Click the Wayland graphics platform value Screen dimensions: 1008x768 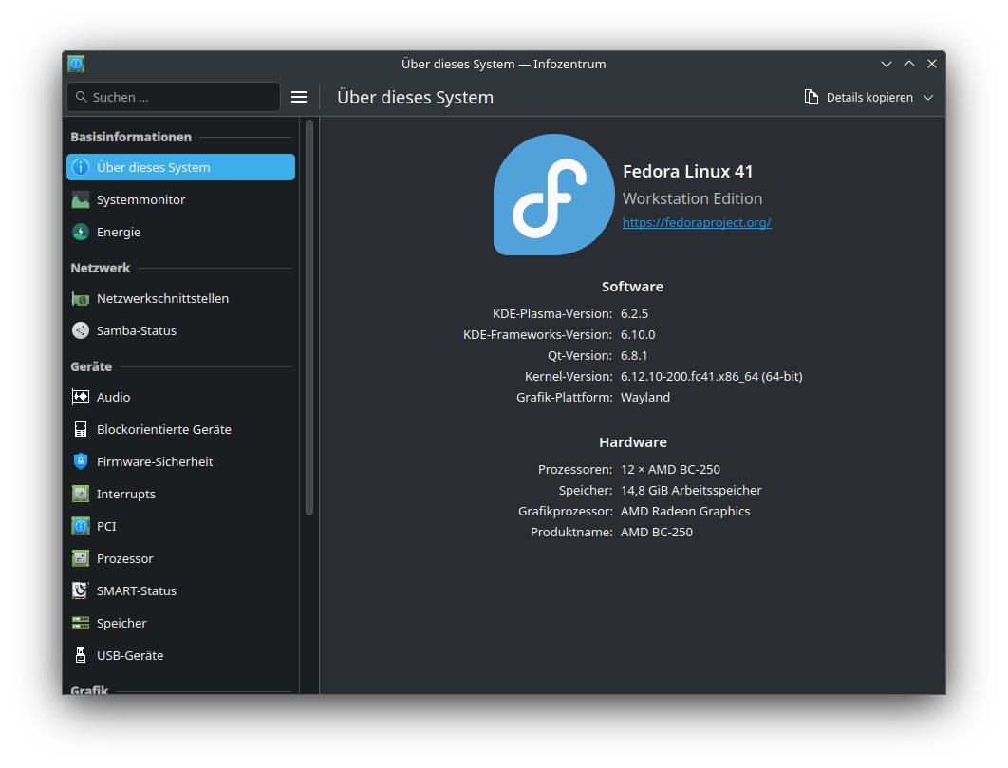(645, 398)
